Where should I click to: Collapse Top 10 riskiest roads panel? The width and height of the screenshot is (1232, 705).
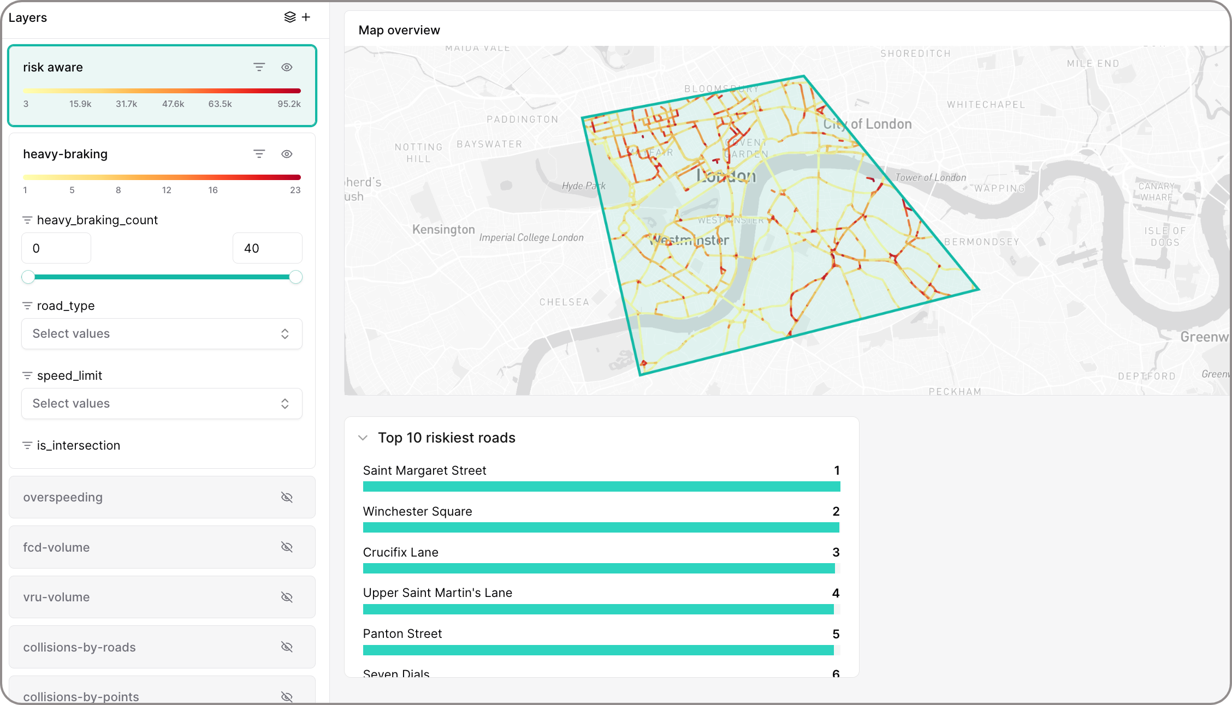[x=363, y=438]
